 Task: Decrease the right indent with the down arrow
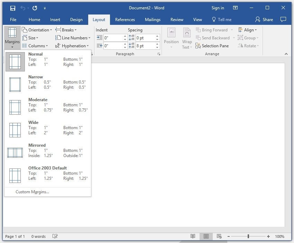(x=125, y=48)
